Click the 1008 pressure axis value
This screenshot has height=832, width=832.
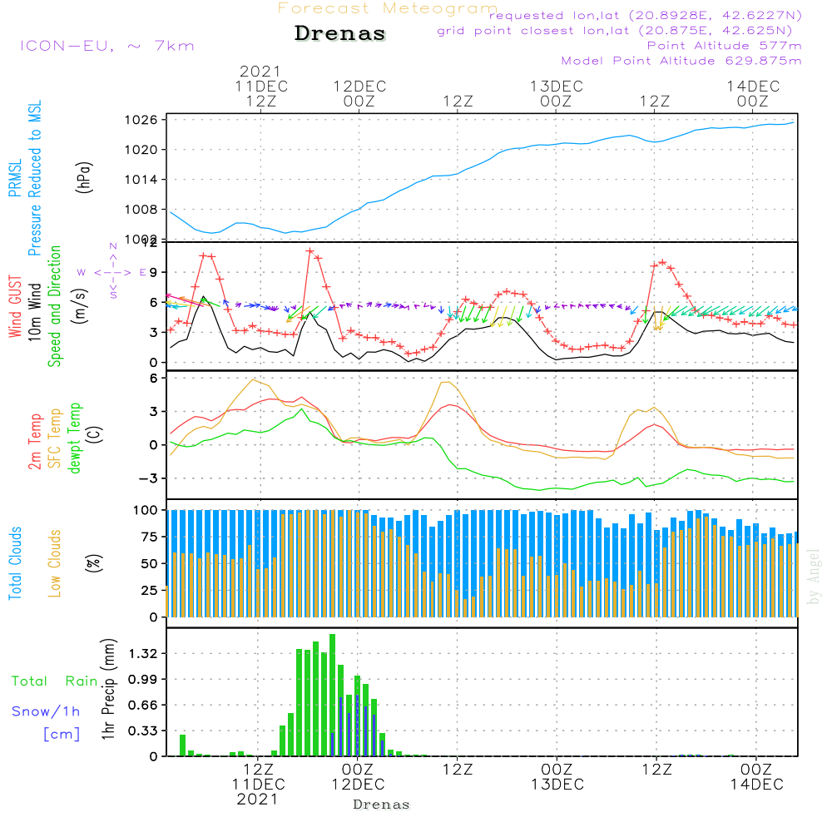141,210
